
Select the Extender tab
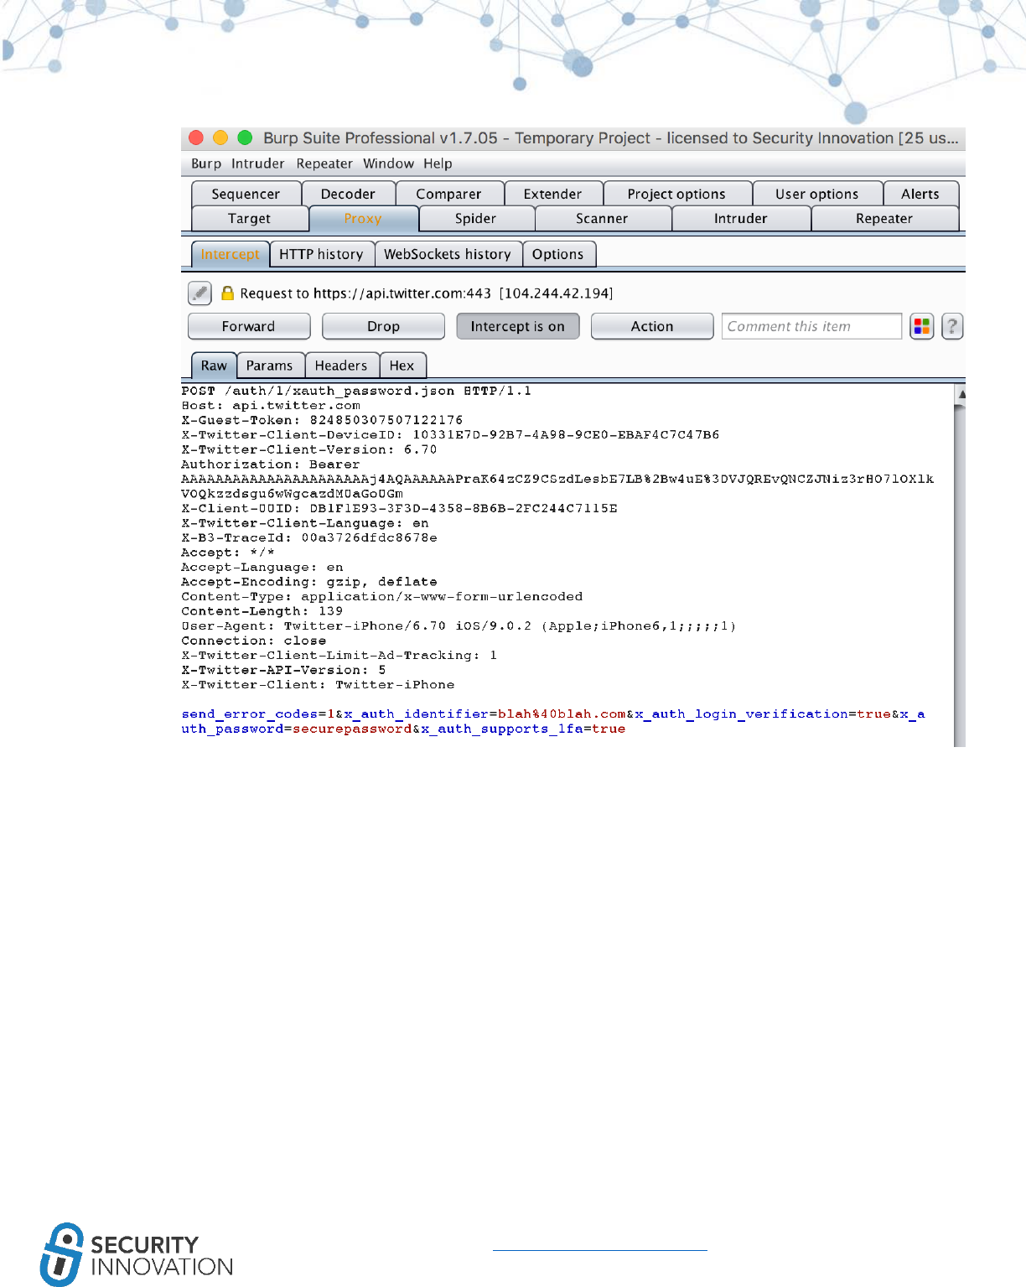(x=553, y=194)
